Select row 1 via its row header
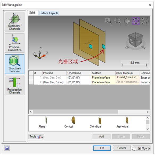Image resolution: width=155 pixels, height=155 pixels. point(31,78)
